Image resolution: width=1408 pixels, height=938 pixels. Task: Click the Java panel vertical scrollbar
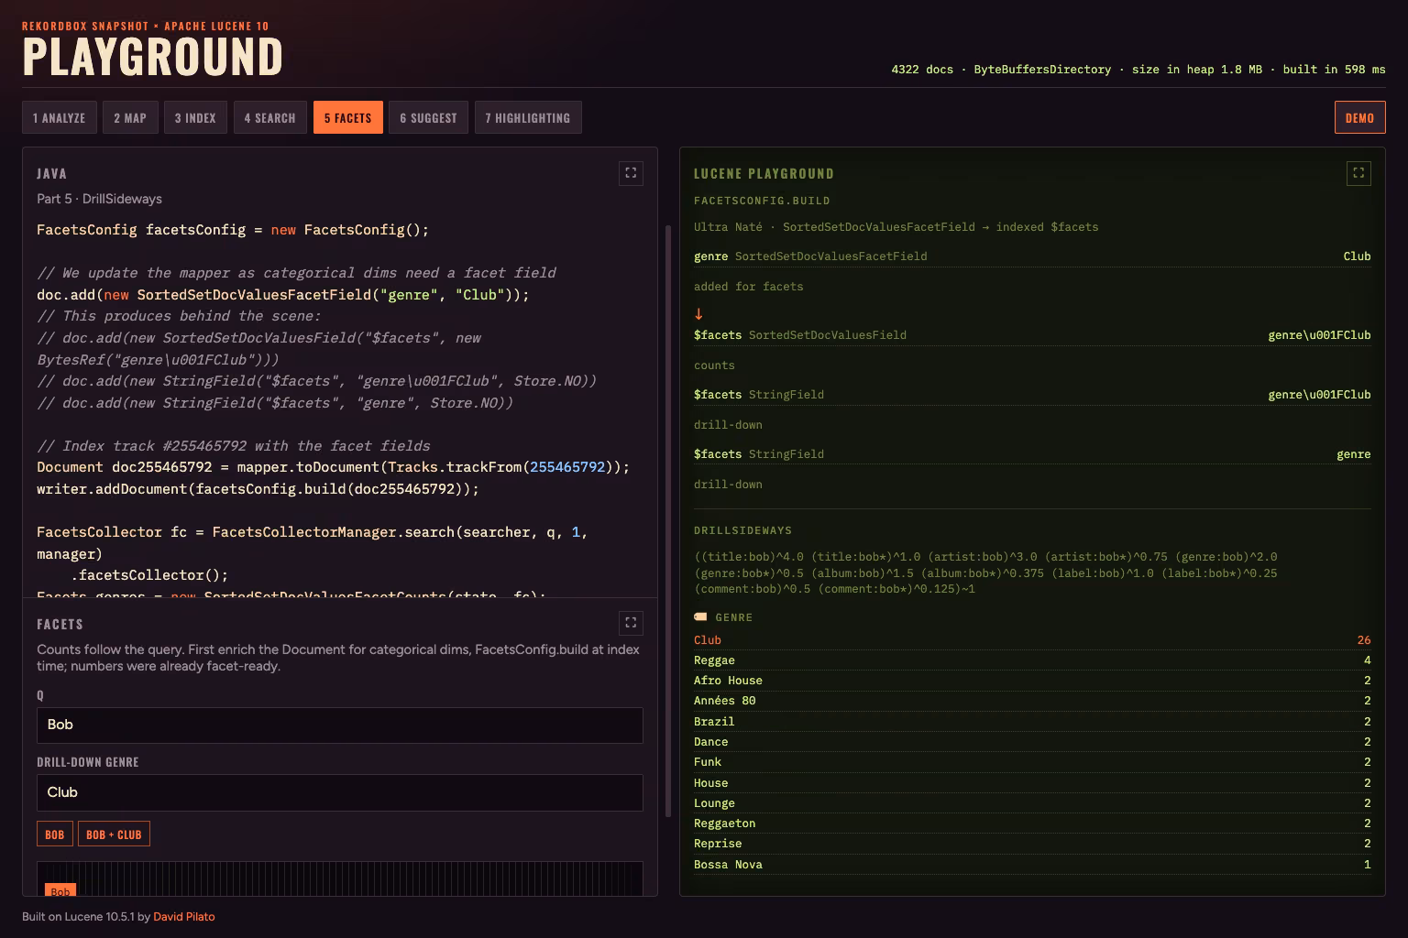[x=668, y=519]
